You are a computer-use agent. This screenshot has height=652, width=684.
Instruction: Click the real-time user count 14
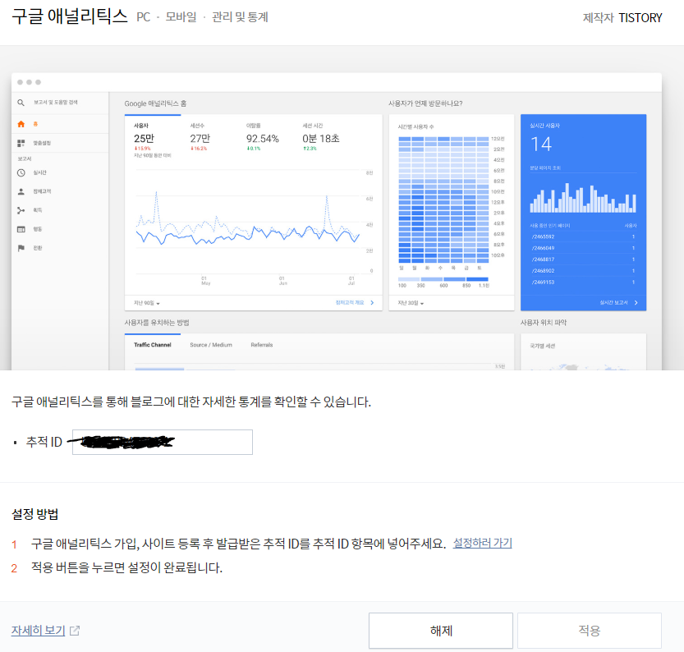click(x=541, y=145)
